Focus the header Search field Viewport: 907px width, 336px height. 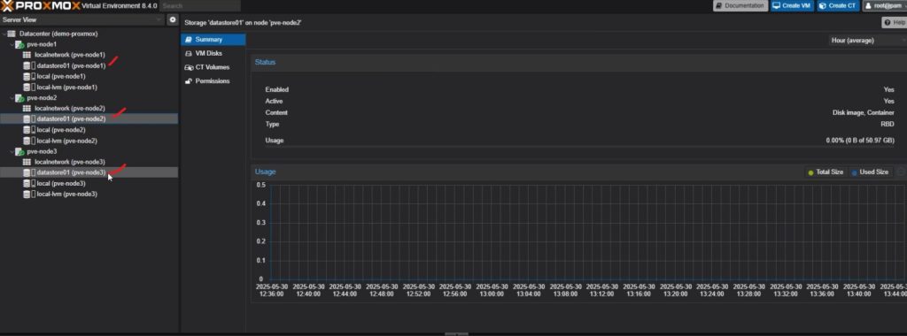pyautogui.click(x=199, y=6)
